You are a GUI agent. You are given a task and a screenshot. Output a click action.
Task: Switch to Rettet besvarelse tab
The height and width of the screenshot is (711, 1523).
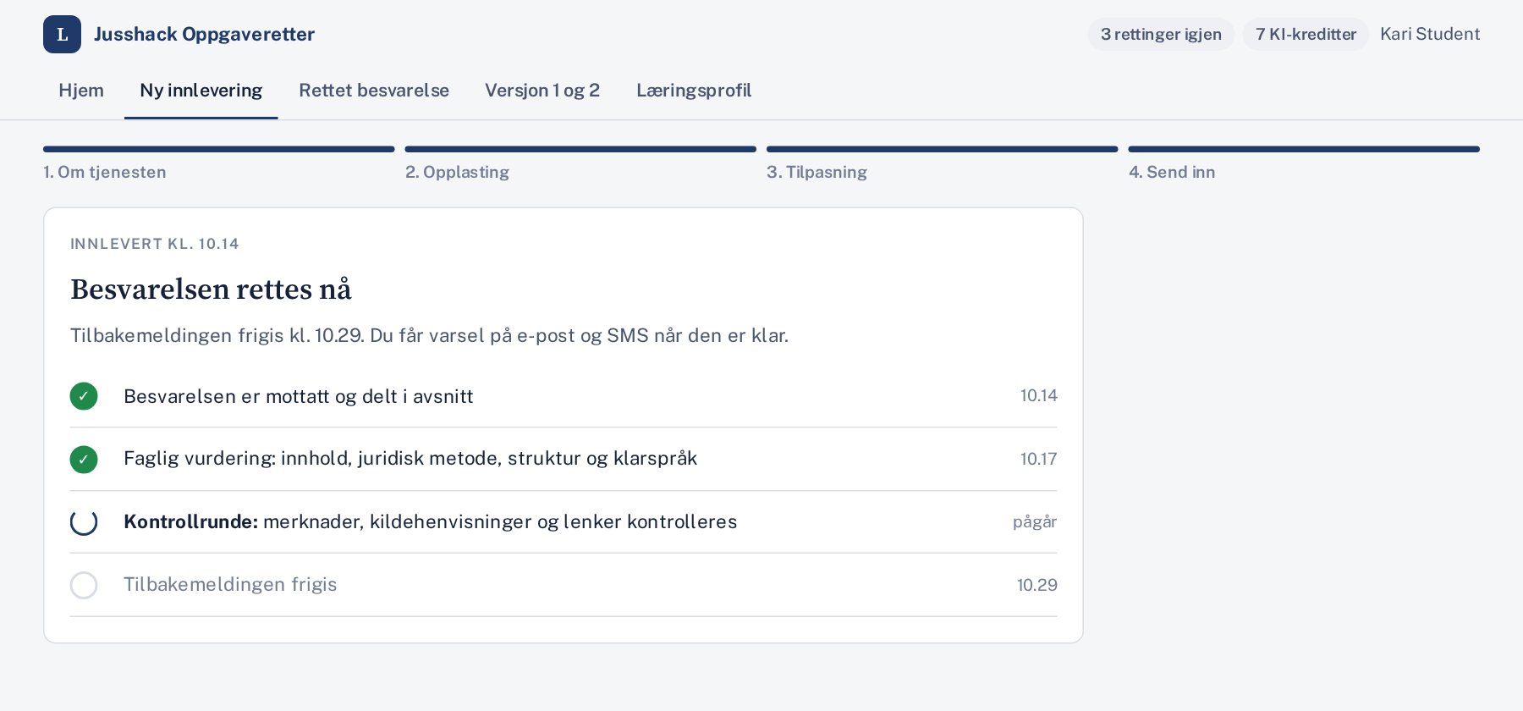pyautogui.click(x=374, y=91)
